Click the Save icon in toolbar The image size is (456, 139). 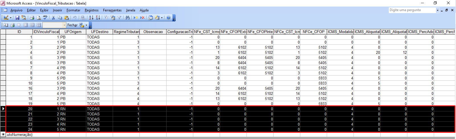point(17,18)
